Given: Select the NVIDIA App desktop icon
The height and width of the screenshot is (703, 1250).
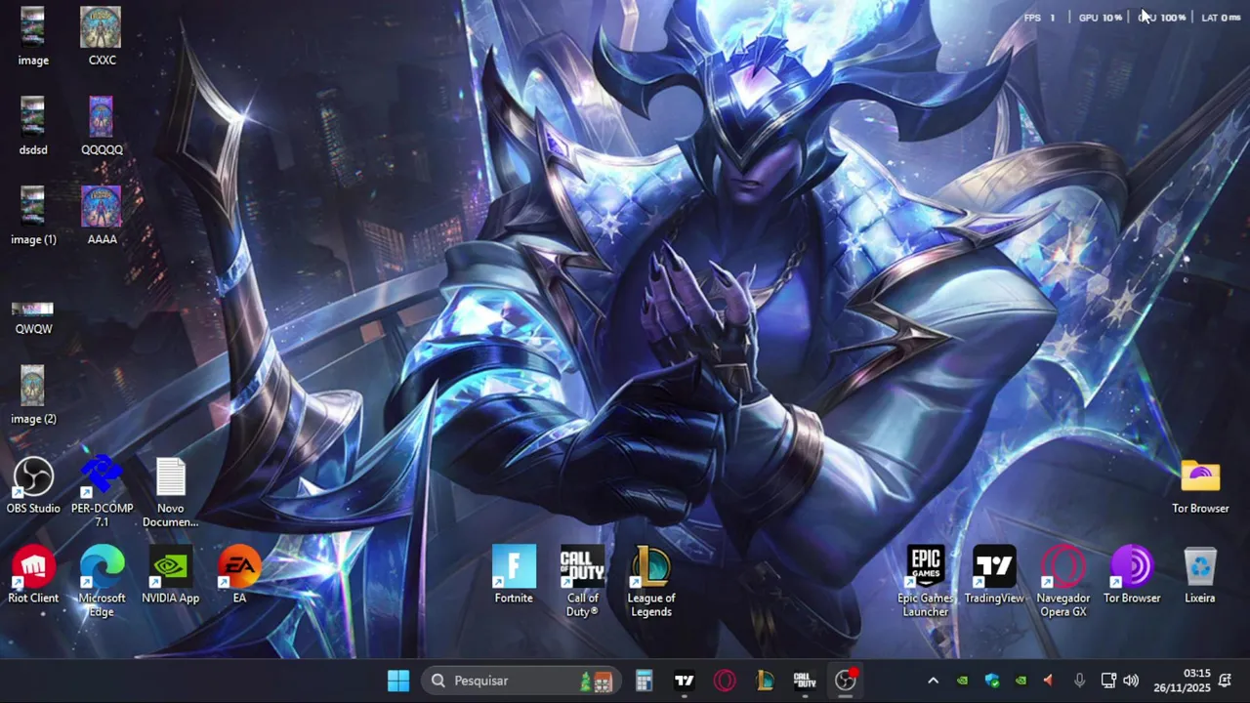Looking at the screenshot, I should (x=170, y=575).
